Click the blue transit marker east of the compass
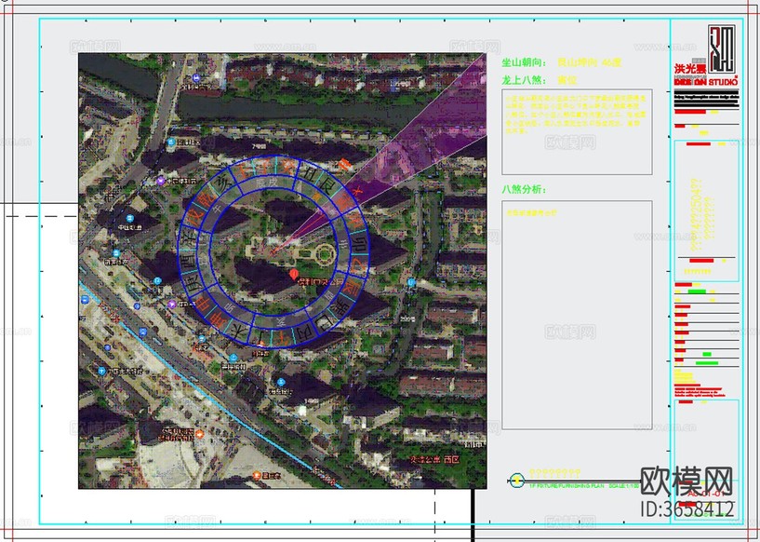The height and width of the screenshot is (542, 760). point(411,282)
